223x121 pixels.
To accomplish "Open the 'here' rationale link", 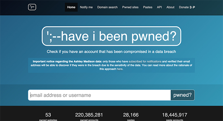I will click(120, 69).
